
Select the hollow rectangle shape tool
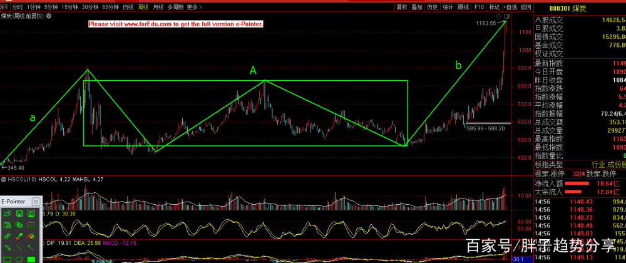[x=7, y=259]
